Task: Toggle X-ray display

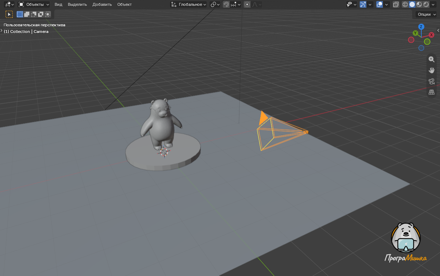Action: pos(396,4)
